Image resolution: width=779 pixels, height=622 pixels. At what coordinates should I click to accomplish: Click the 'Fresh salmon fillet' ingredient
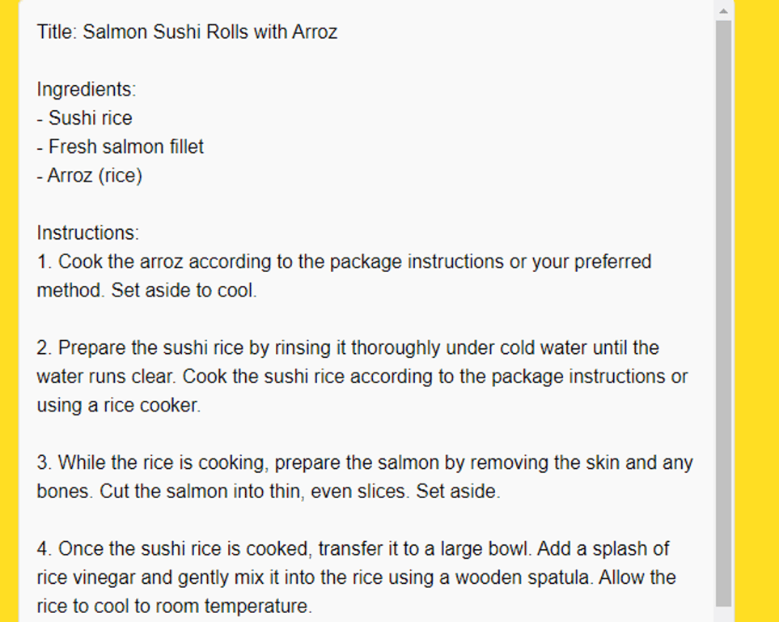(125, 147)
